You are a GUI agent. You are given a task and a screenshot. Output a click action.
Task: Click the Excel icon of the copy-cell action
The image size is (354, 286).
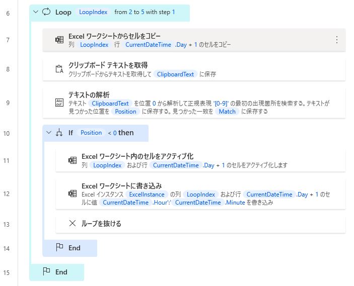[x=59, y=40]
